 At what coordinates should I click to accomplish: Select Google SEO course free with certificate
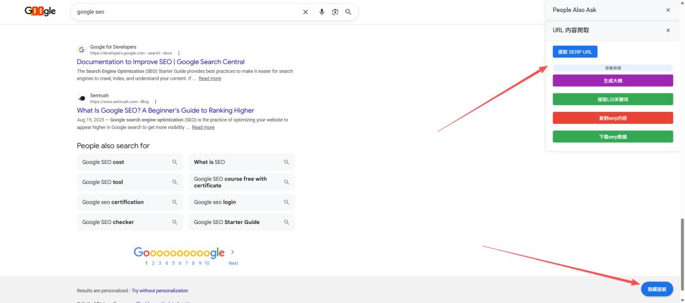coord(242,182)
